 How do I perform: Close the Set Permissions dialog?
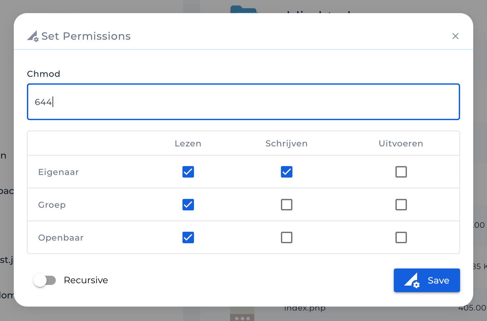coord(455,36)
